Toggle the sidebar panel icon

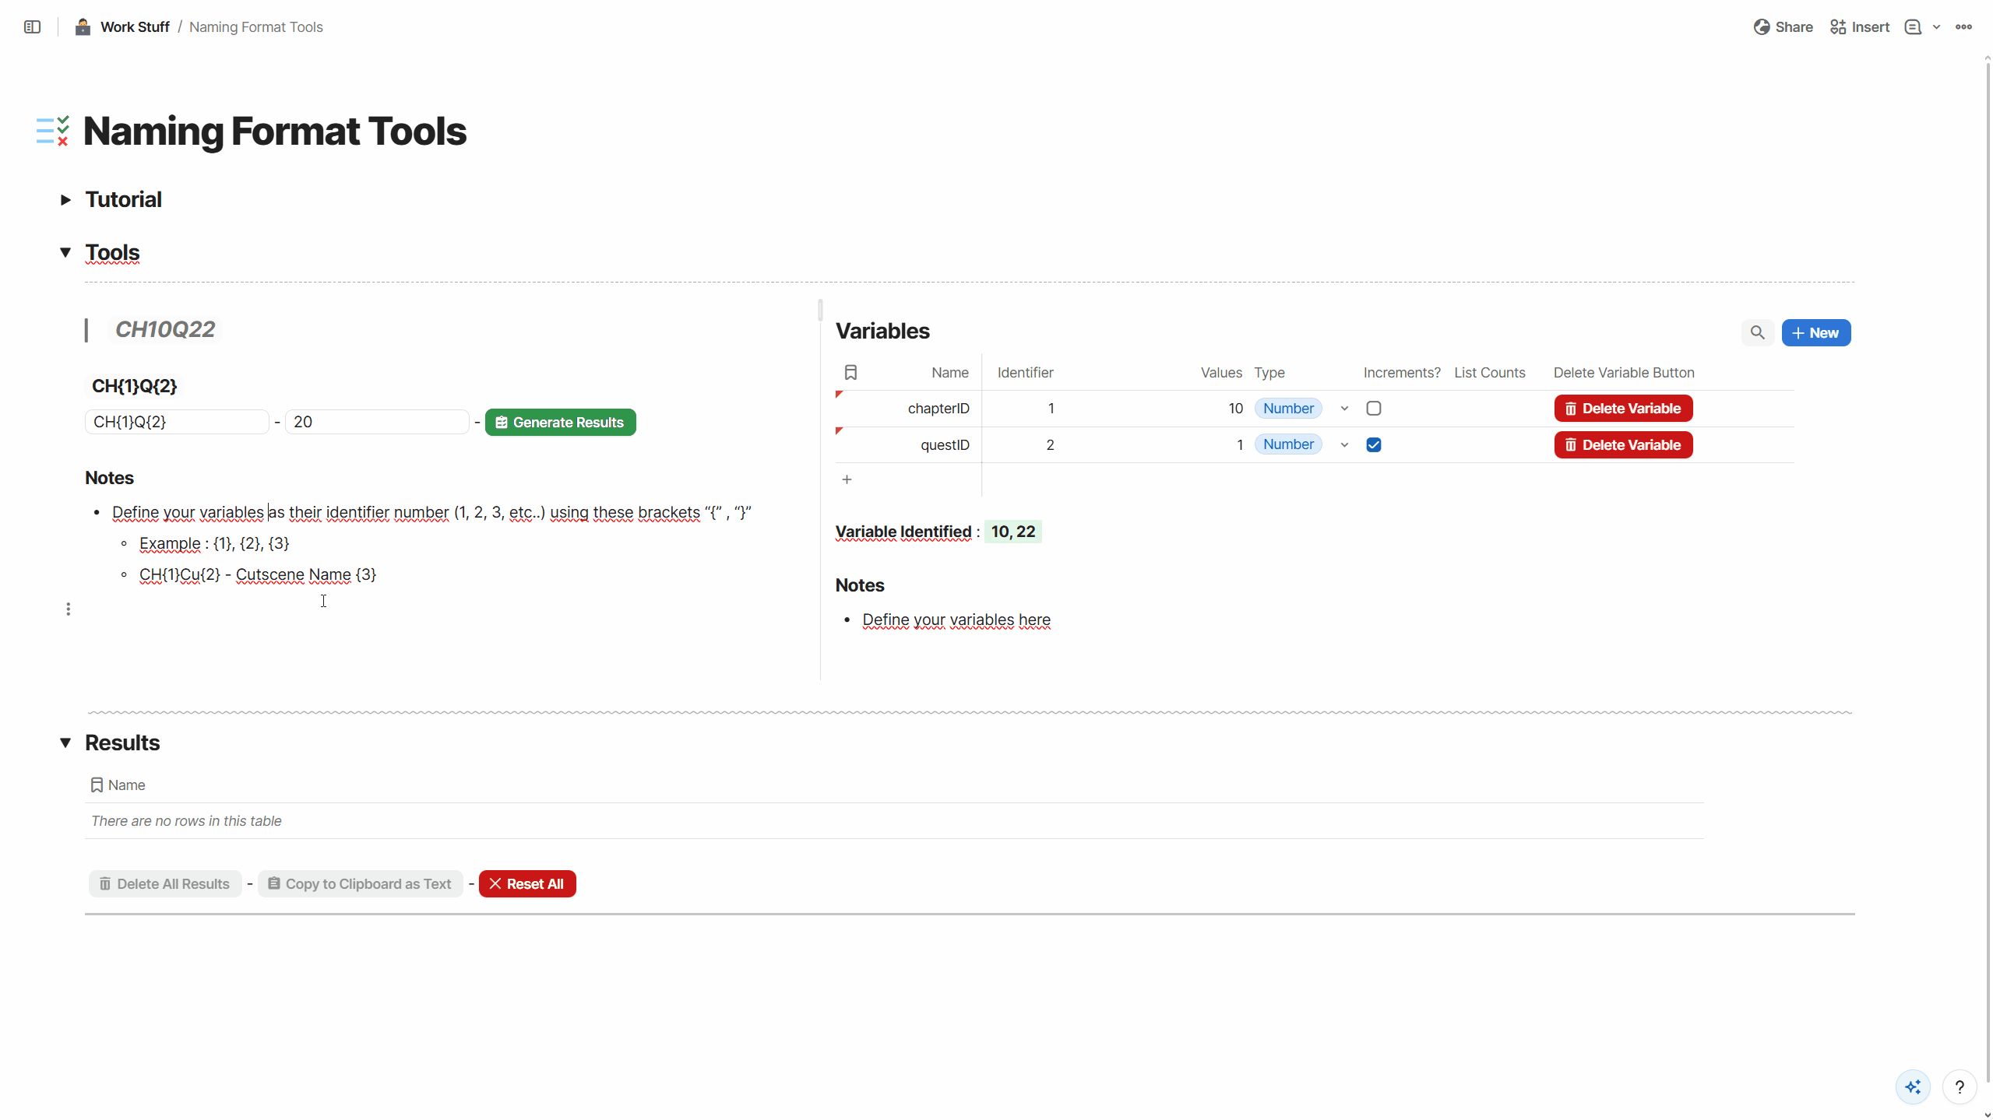pyautogui.click(x=32, y=27)
